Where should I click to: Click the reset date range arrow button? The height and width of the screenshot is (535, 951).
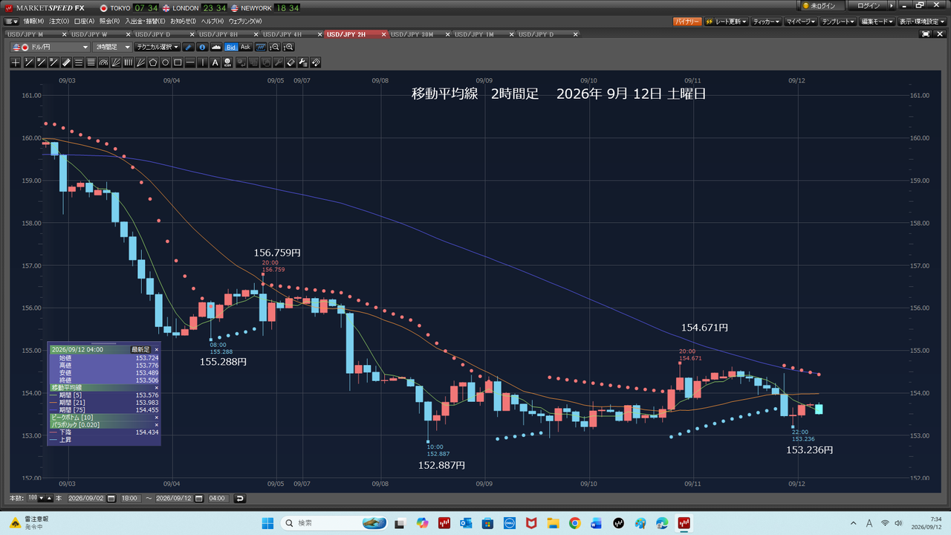(239, 499)
